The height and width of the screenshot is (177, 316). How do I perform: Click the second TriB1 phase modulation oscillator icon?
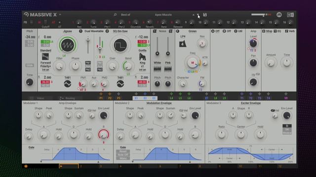coord(120,84)
